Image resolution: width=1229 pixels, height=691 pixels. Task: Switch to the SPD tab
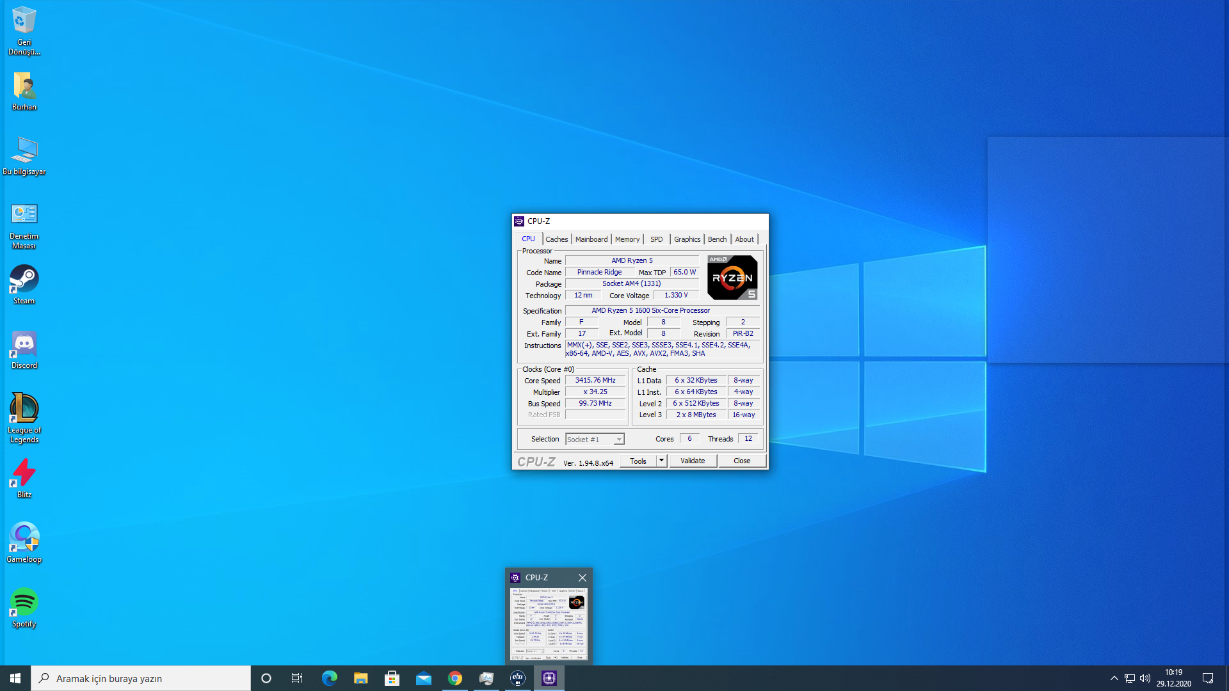pyautogui.click(x=657, y=239)
